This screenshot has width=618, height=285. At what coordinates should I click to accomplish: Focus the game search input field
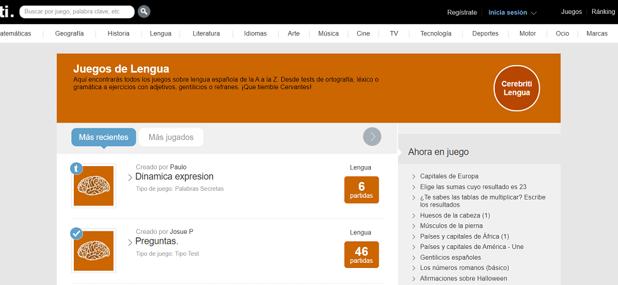pos(77,12)
